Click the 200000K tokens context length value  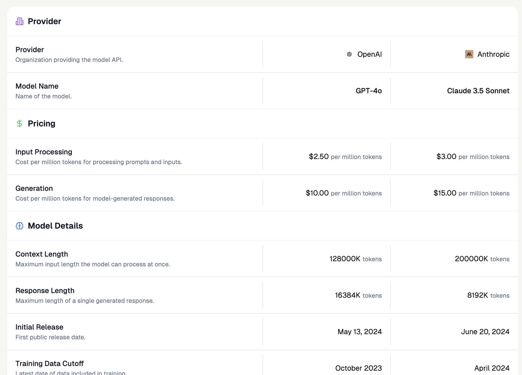point(482,259)
